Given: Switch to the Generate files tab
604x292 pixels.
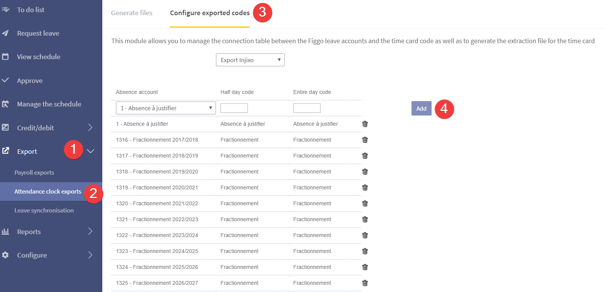Looking at the screenshot, I should (x=132, y=13).
